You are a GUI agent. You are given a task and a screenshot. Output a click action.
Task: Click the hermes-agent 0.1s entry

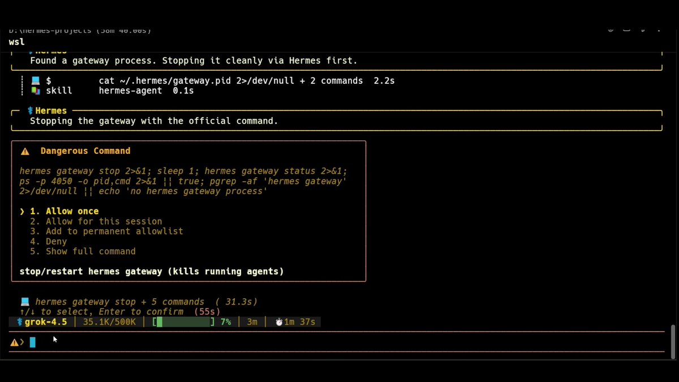pos(147,91)
